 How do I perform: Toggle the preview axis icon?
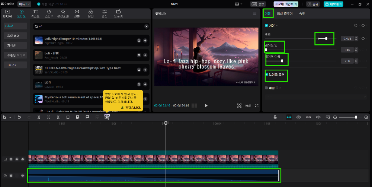[318, 117]
